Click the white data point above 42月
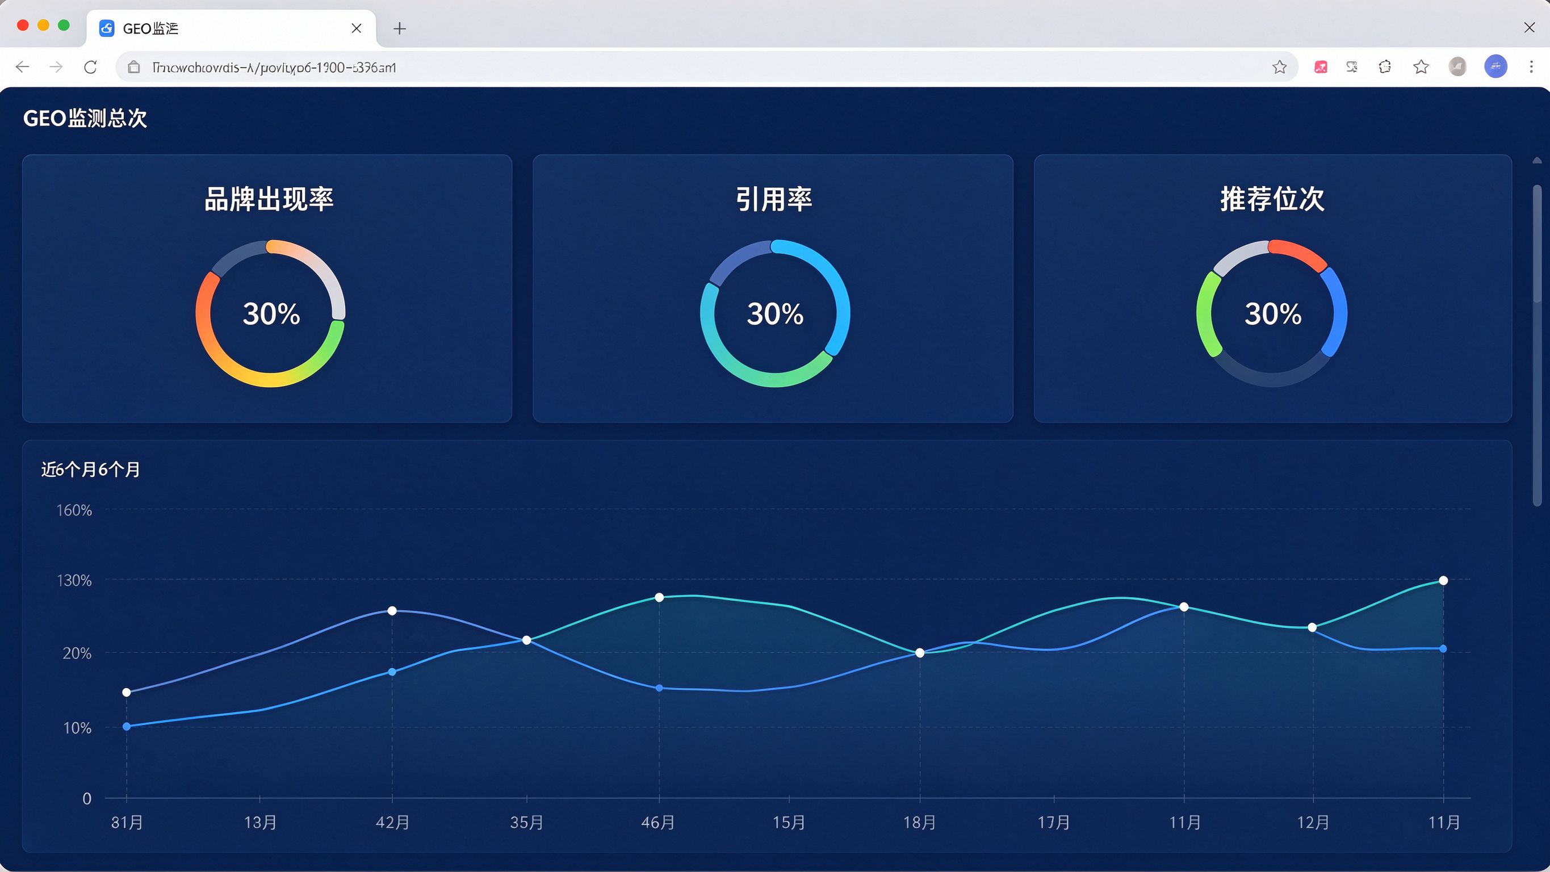 [x=392, y=611]
